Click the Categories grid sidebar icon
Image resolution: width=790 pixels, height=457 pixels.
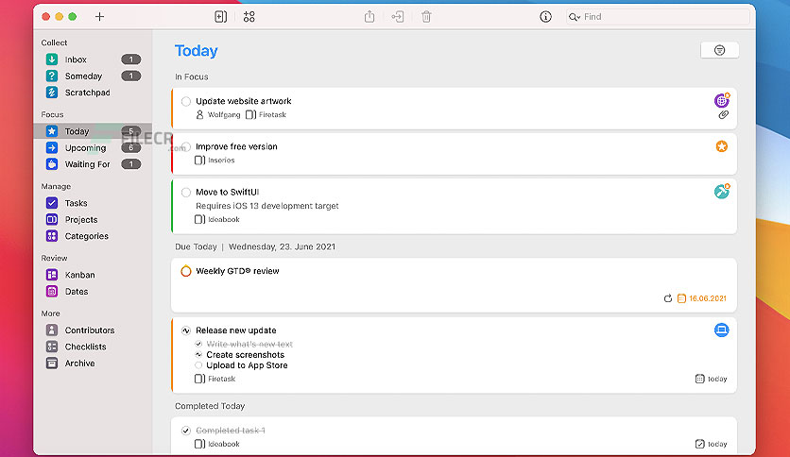click(x=52, y=236)
